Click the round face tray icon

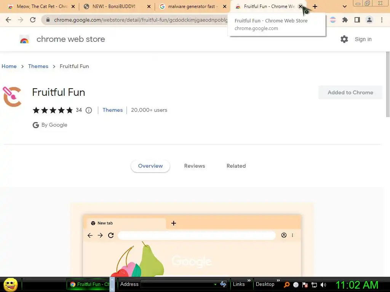click(296, 285)
